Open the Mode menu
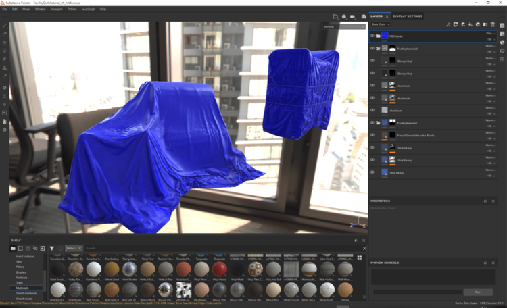 click(x=26, y=9)
